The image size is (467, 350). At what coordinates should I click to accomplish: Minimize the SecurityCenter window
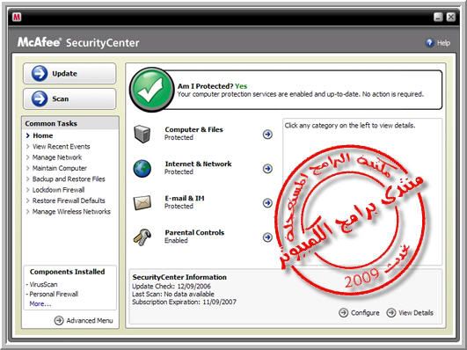pyautogui.click(x=438, y=17)
